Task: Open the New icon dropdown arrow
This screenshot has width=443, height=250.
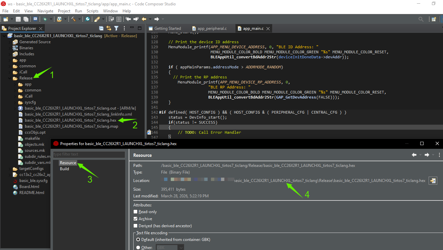Action: [12, 19]
